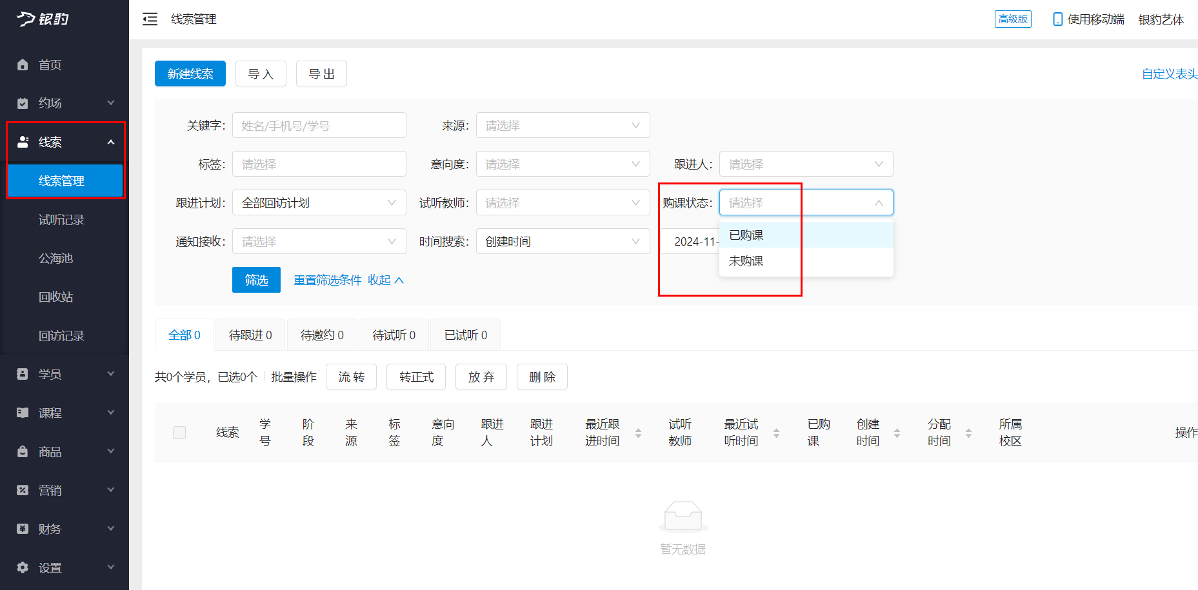Image resolution: width=1198 pixels, height=590 pixels.
Task: Open the 商品 sidebar icon
Action: [x=21, y=451]
